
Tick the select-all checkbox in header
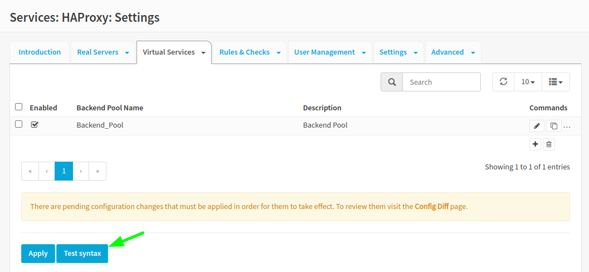coord(19,107)
